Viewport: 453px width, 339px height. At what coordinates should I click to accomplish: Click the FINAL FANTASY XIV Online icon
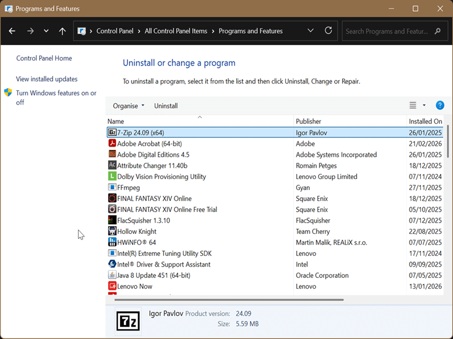(112, 198)
